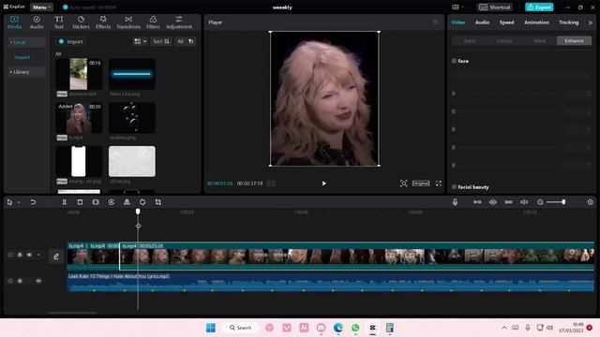600x337 pixels.
Task: Click the timeline zoom slider handle
Action: (x=563, y=202)
